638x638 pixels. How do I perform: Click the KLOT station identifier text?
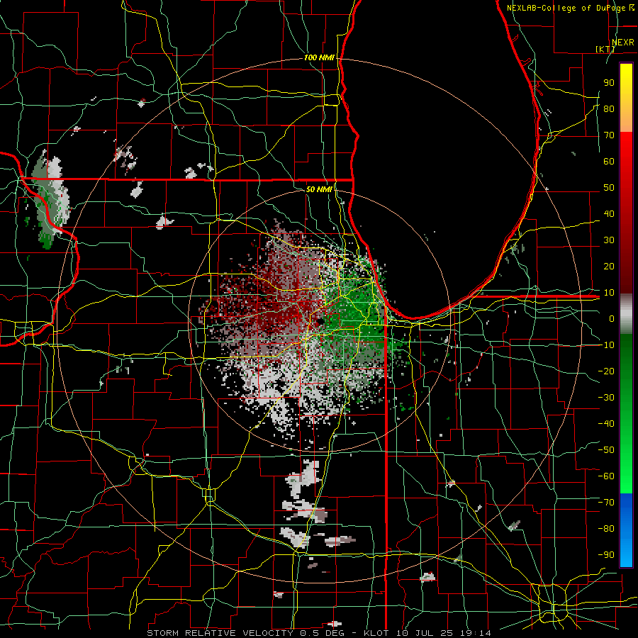(x=377, y=633)
